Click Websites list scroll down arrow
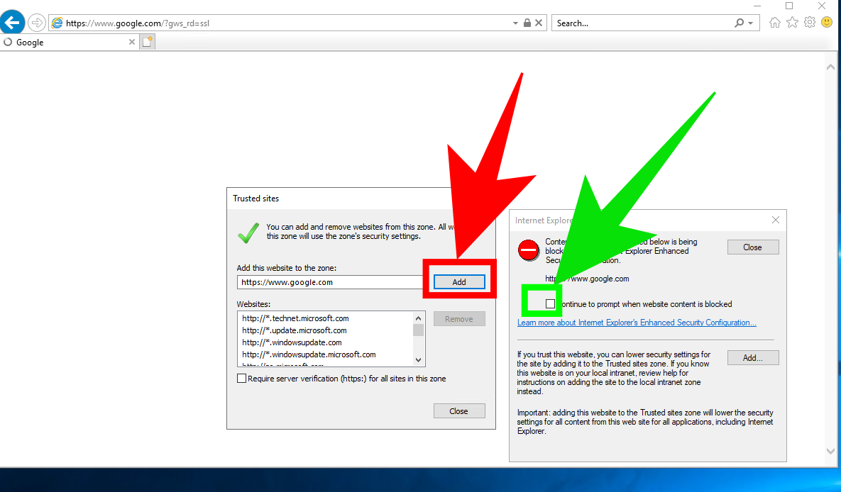This screenshot has width=841, height=492. 418,360
